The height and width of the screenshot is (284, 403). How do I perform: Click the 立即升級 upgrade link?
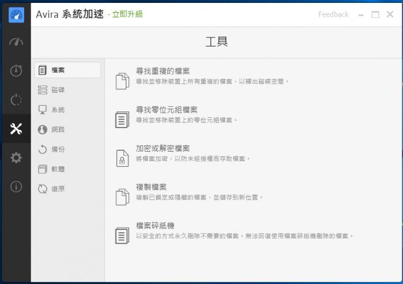coord(127,14)
